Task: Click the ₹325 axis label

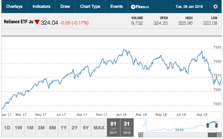Action: [x=217, y=47]
